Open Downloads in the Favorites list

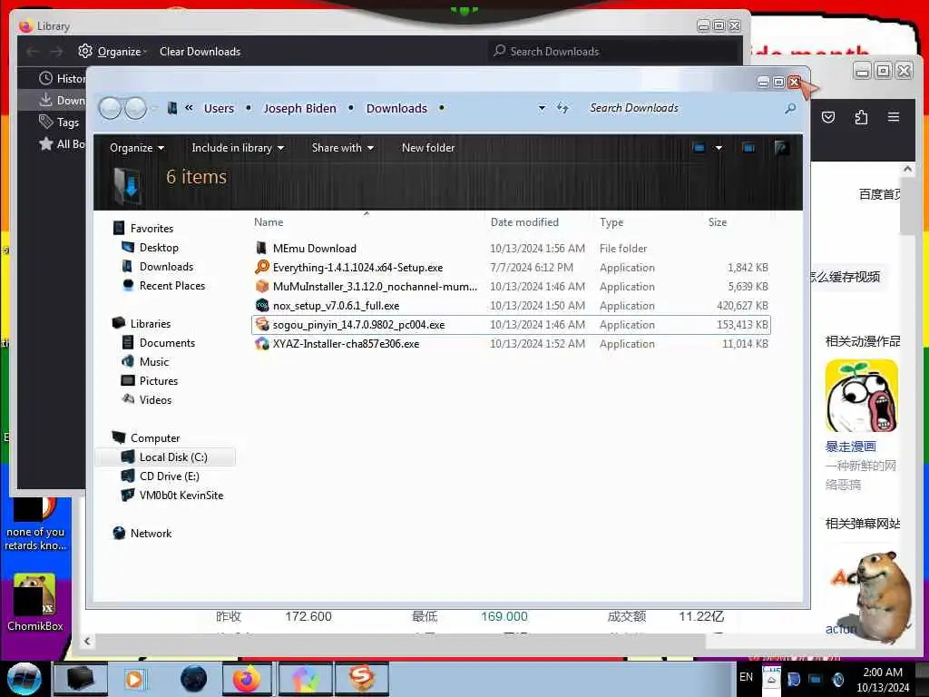(166, 266)
